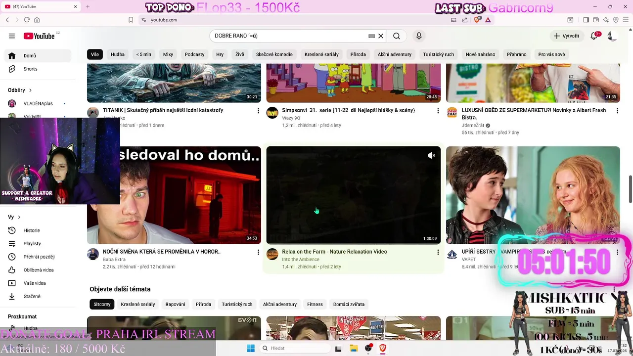633x356 pixels.
Task: Expand the Odběry subscriptions section
Action: [20, 90]
